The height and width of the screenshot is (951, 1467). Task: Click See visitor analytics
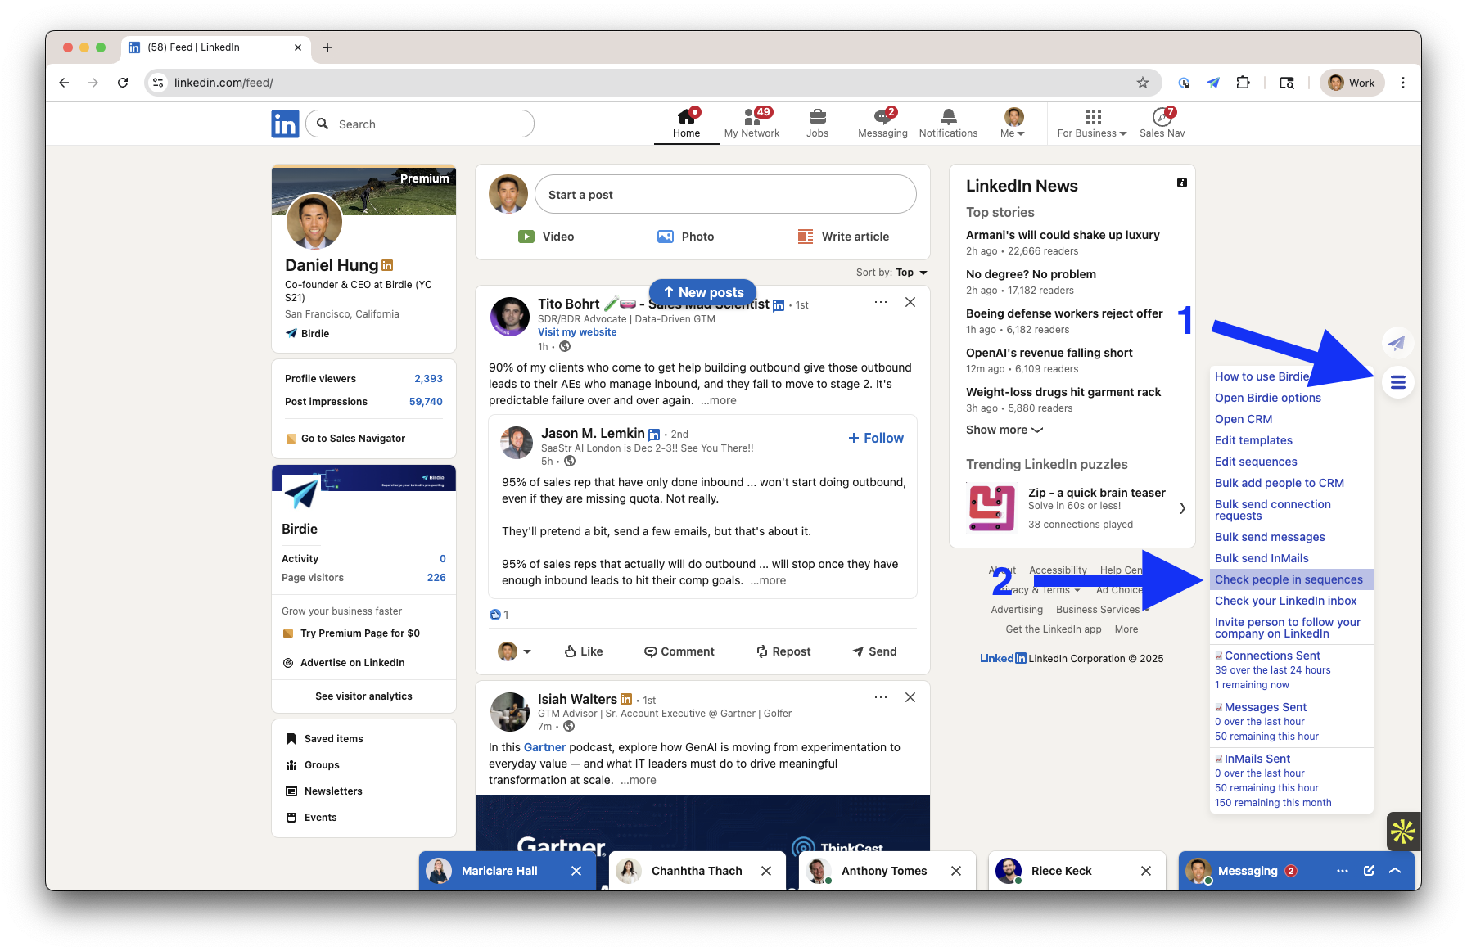(x=363, y=696)
